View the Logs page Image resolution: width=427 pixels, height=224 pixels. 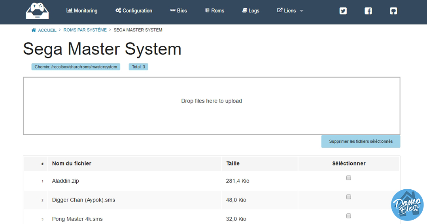251,11
